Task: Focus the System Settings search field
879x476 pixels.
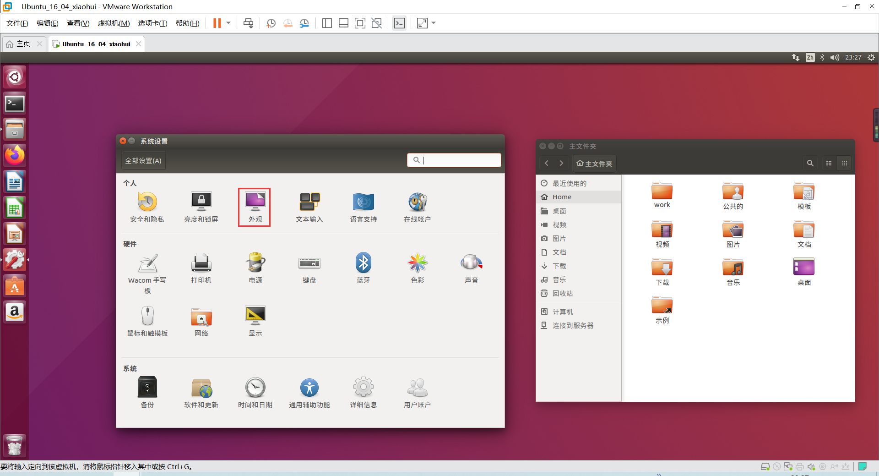Action: pyautogui.click(x=454, y=160)
